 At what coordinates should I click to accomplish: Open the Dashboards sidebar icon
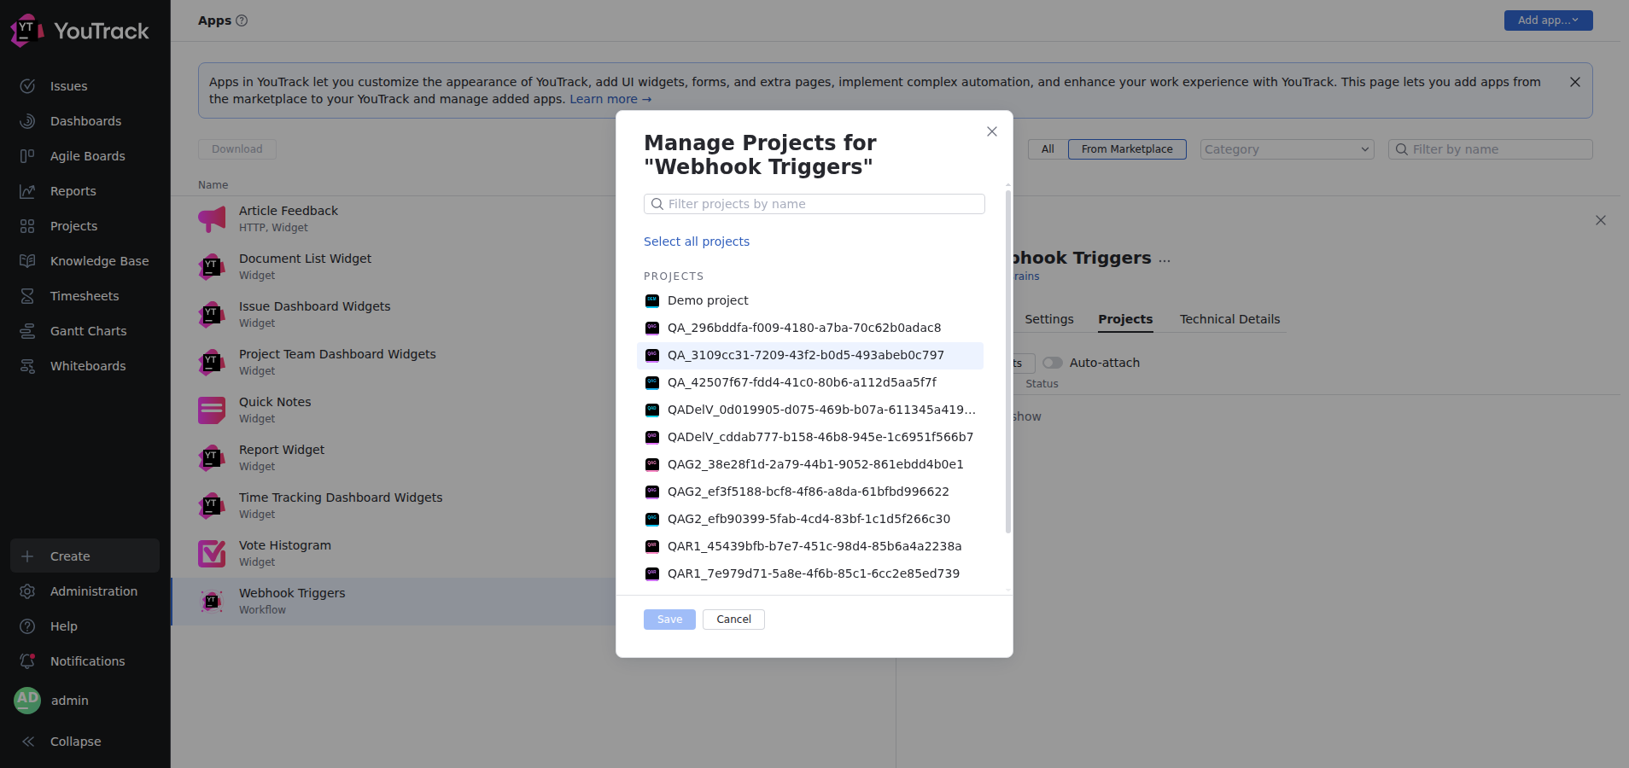pyautogui.click(x=27, y=121)
